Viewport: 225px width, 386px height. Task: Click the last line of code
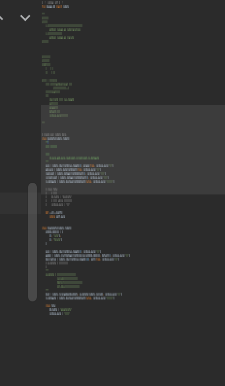(x=60, y=314)
